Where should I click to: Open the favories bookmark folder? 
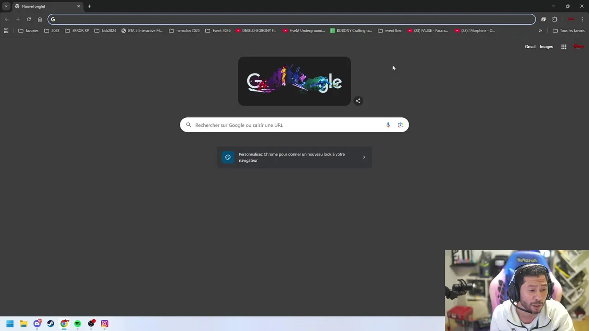click(x=28, y=31)
